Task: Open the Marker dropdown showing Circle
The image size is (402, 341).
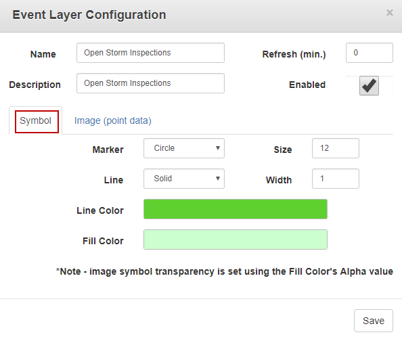Action: point(184,148)
